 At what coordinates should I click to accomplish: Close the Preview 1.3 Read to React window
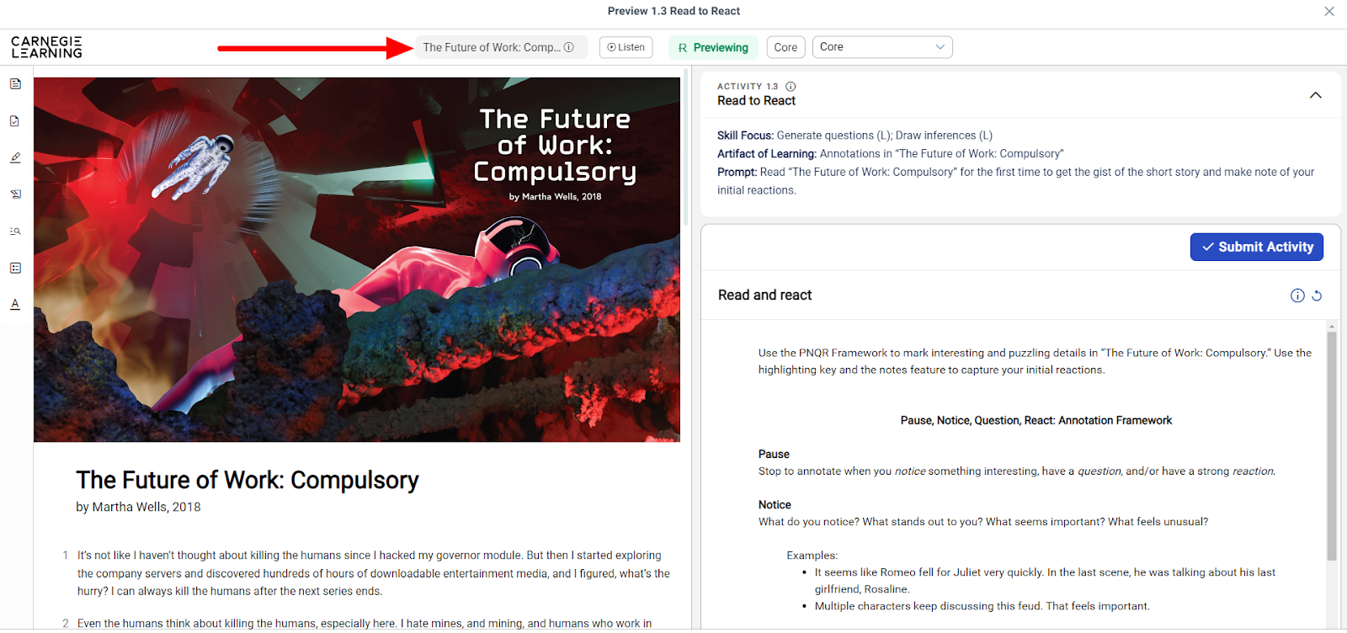(x=1329, y=11)
